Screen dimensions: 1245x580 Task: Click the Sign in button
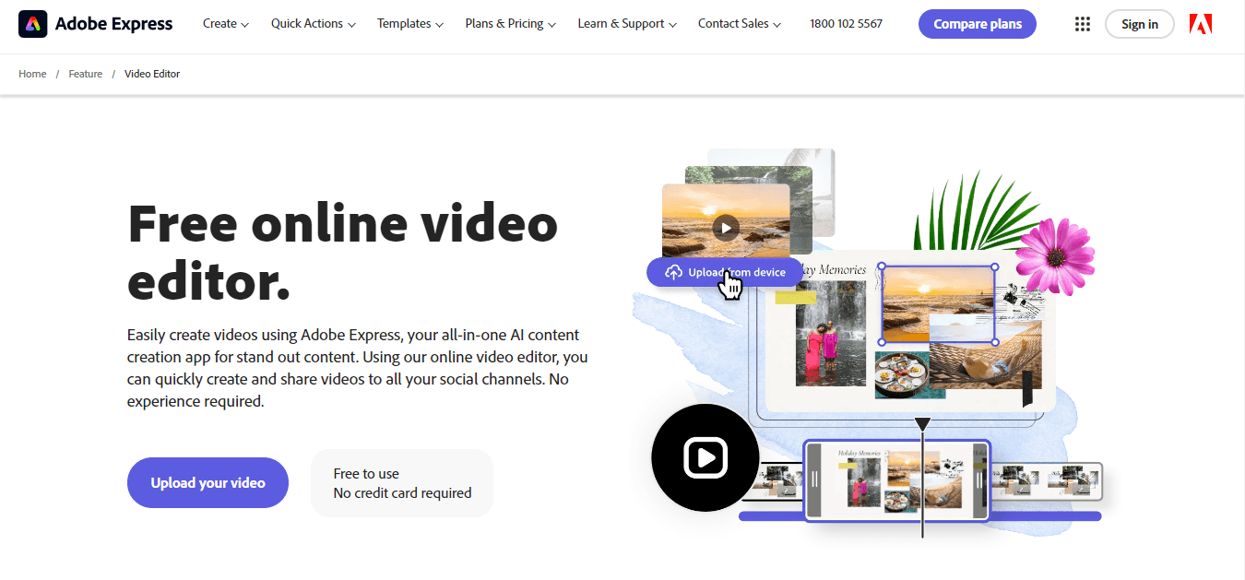coord(1140,24)
